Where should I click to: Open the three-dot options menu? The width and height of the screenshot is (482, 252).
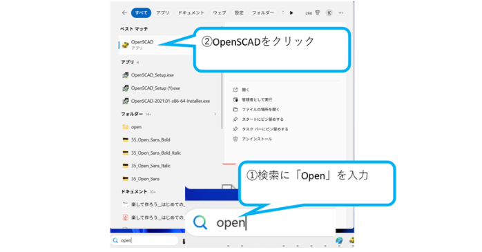coord(341,13)
